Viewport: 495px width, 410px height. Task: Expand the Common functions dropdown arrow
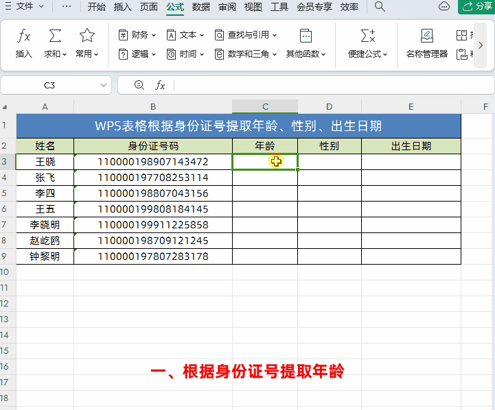96,55
